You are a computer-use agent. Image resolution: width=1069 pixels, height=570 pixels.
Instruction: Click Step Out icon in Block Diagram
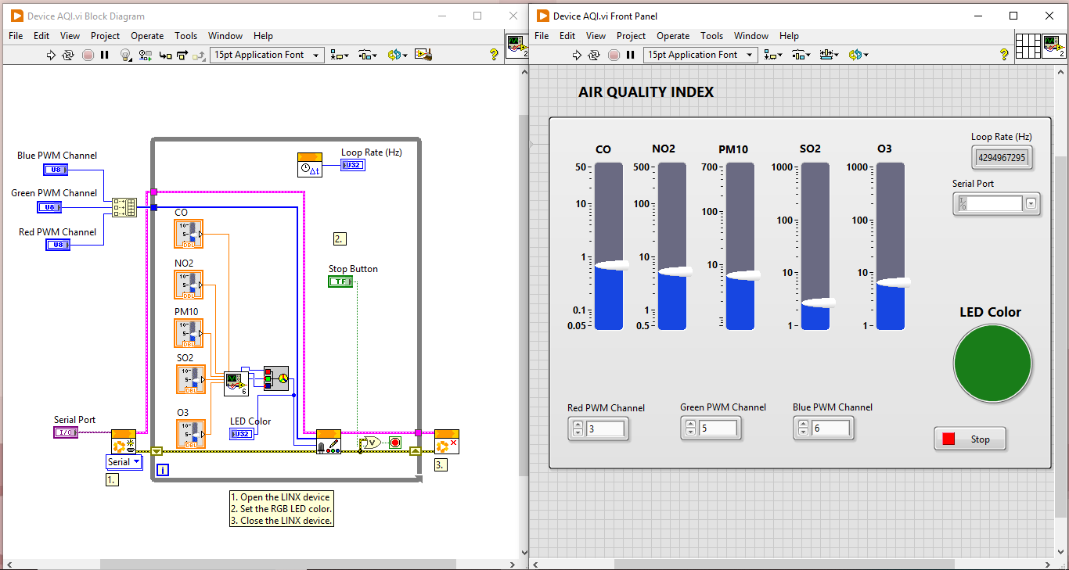(x=199, y=55)
